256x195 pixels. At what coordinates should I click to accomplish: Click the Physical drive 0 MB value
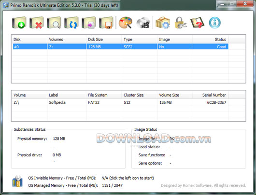coord(57,155)
